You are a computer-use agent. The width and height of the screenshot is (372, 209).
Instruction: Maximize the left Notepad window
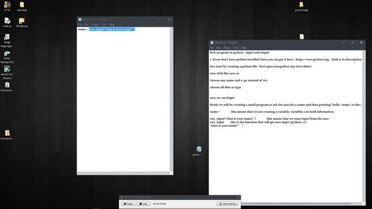pos(160,19)
